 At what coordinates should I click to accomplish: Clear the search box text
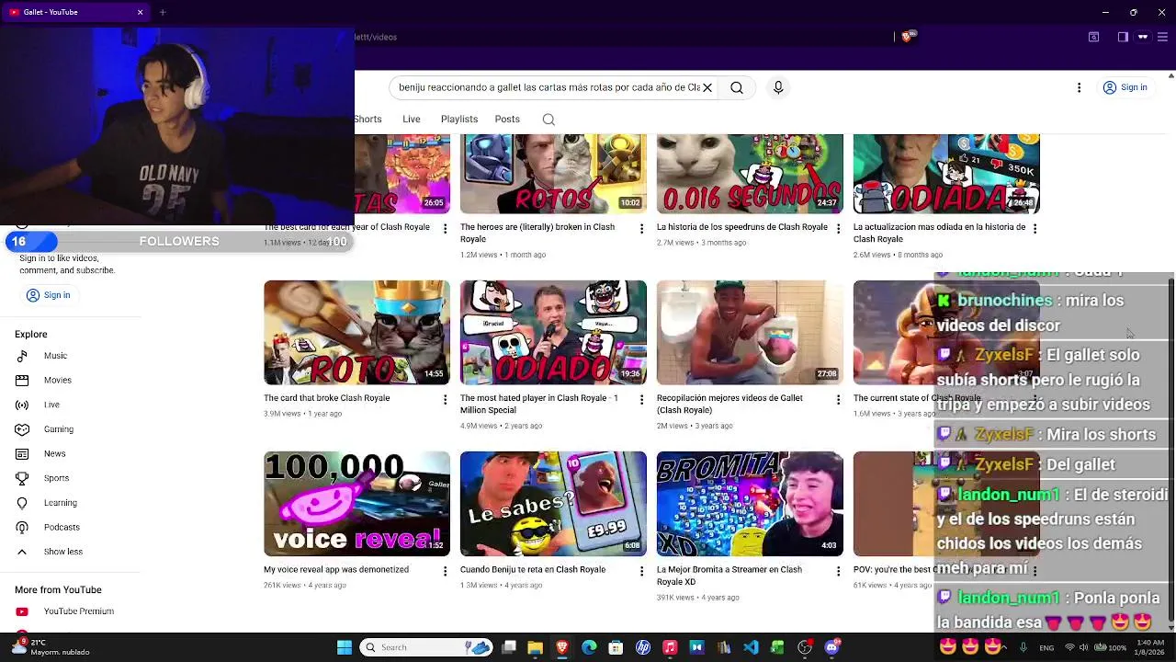(x=707, y=87)
